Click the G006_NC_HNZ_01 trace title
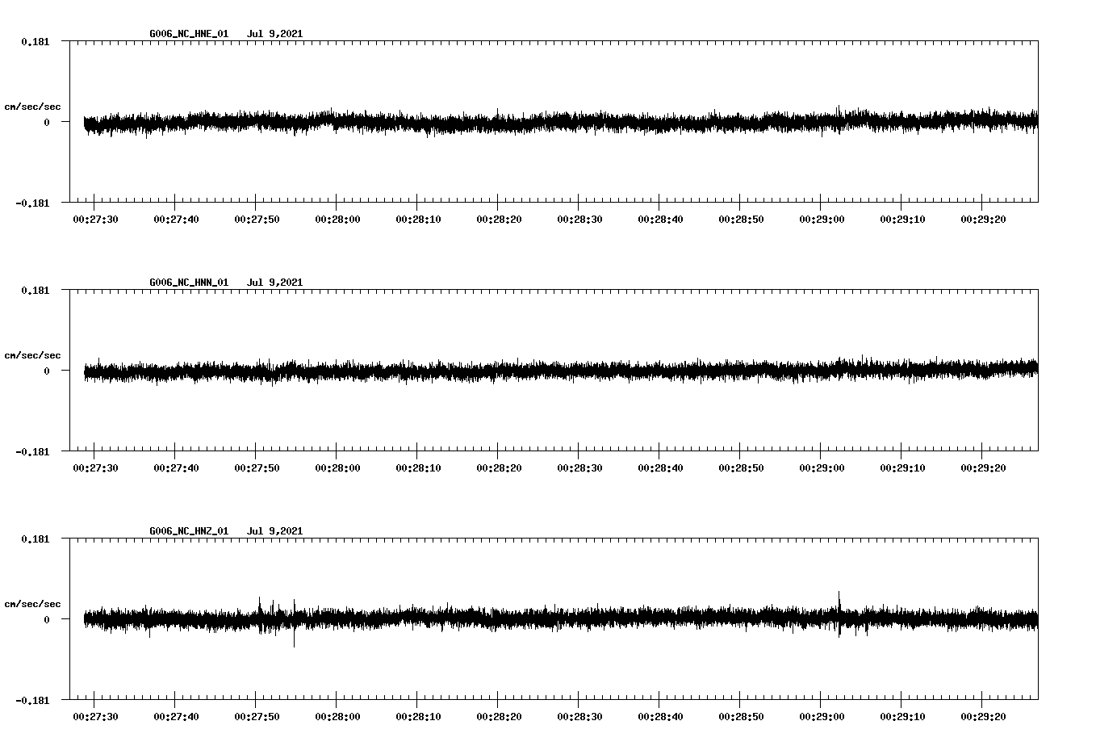This screenshot has width=1096, height=746. tap(187, 530)
